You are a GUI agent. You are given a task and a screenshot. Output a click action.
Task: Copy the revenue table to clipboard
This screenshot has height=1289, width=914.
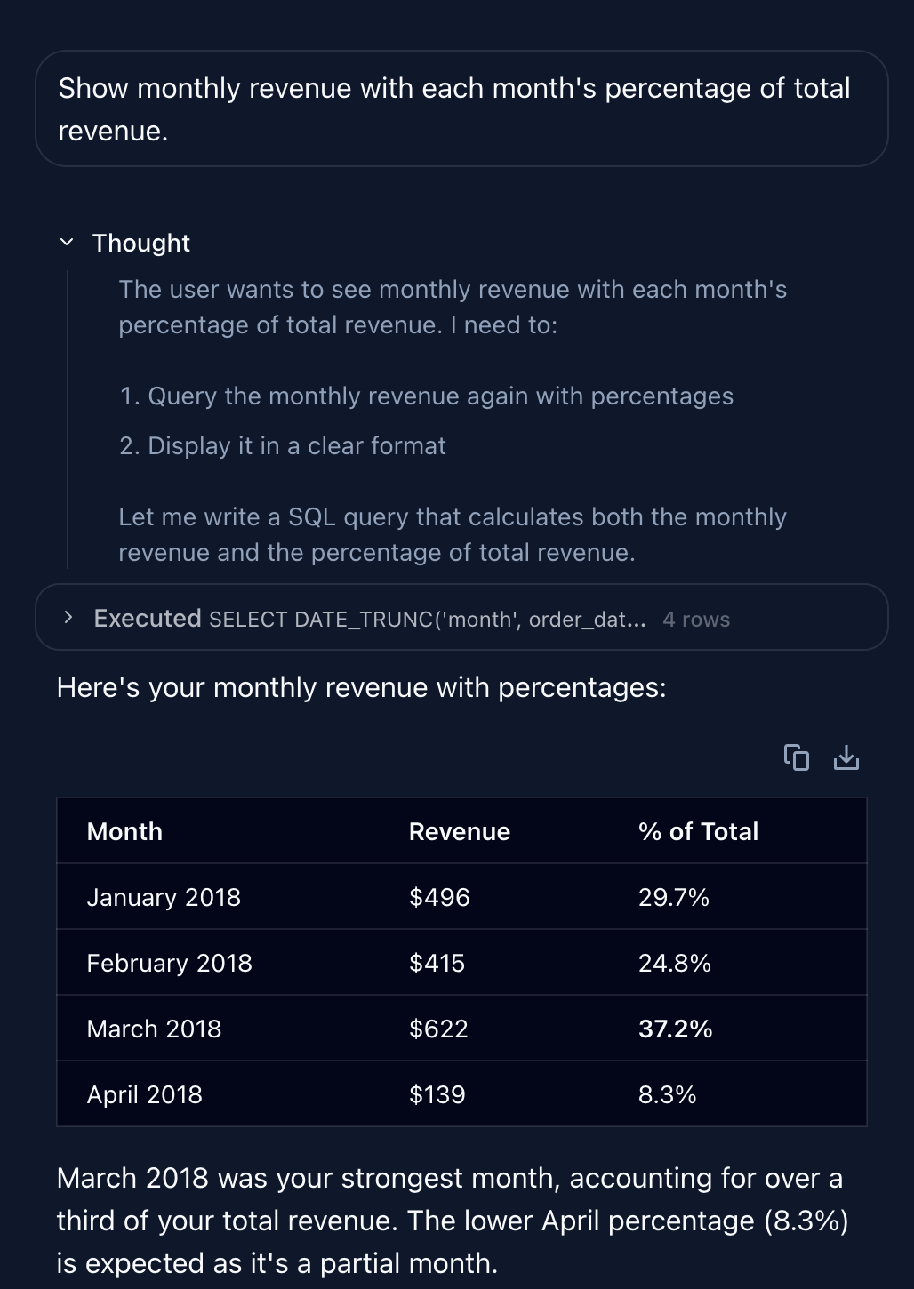point(796,757)
